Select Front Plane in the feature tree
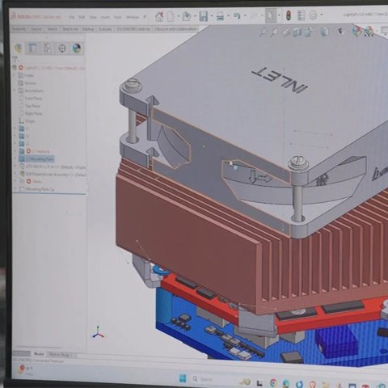Screen dimensions: 388x388 31,99
